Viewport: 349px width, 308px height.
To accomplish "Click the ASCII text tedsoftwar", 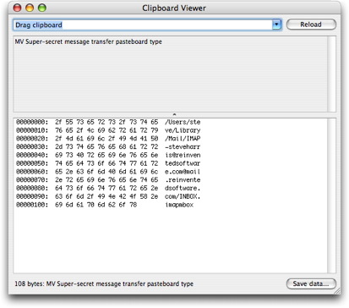I will (x=183, y=163).
